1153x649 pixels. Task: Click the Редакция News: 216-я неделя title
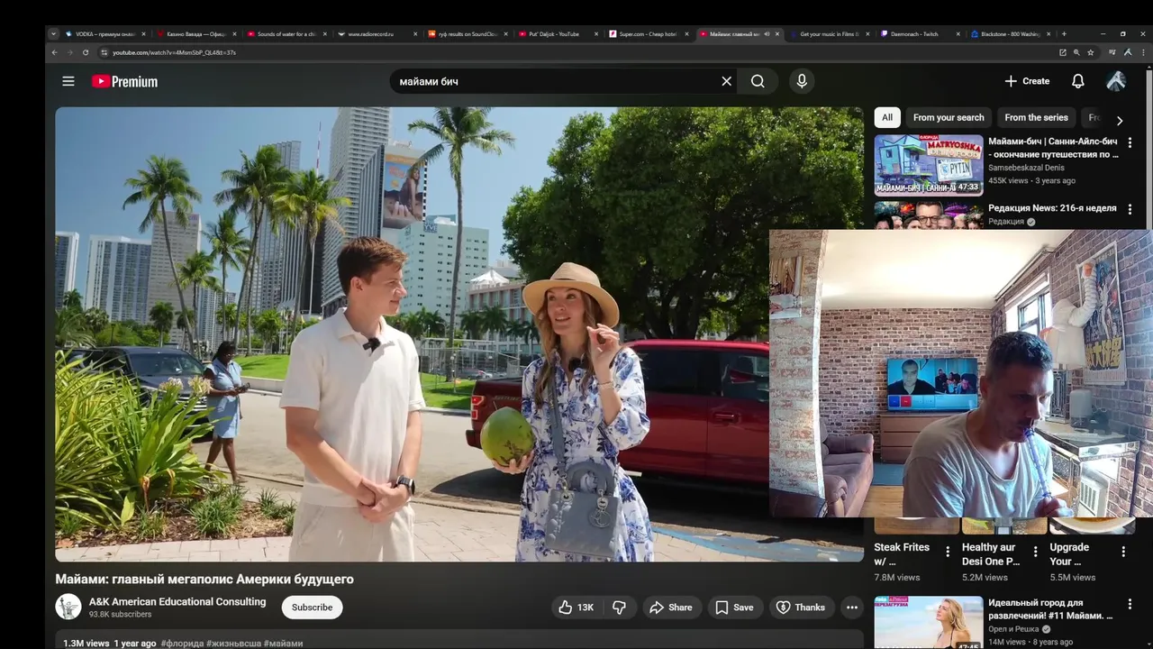click(x=1052, y=208)
